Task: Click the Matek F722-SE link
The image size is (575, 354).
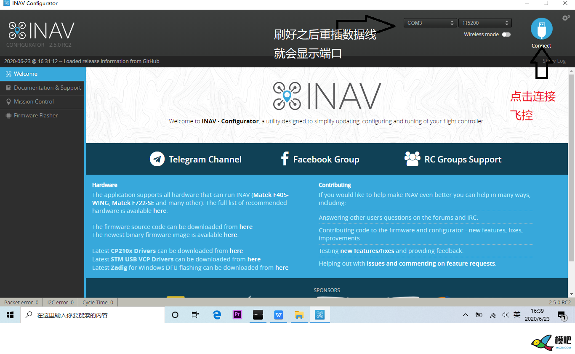Action: click(133, 203)
